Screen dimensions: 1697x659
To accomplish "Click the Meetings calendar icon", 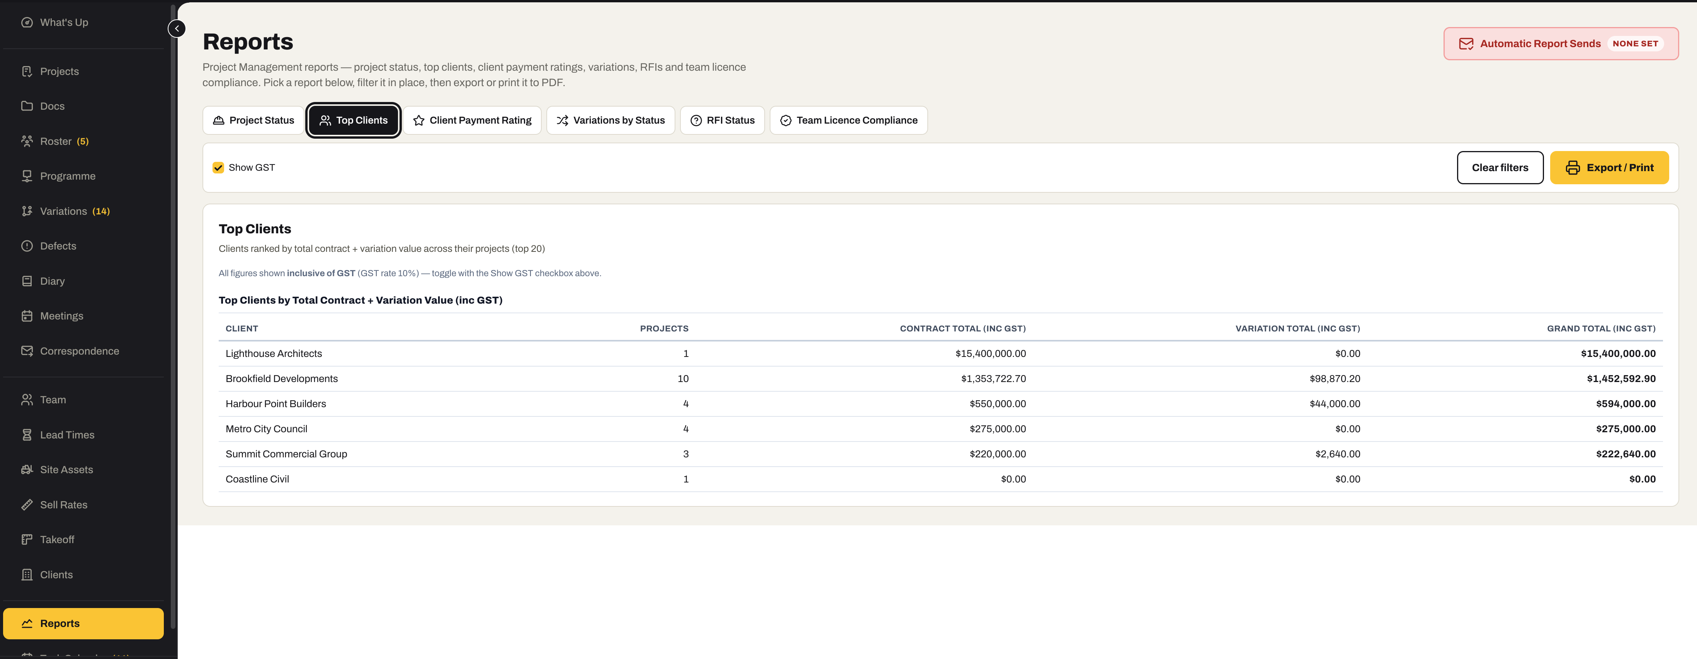I will click(27, 316).
